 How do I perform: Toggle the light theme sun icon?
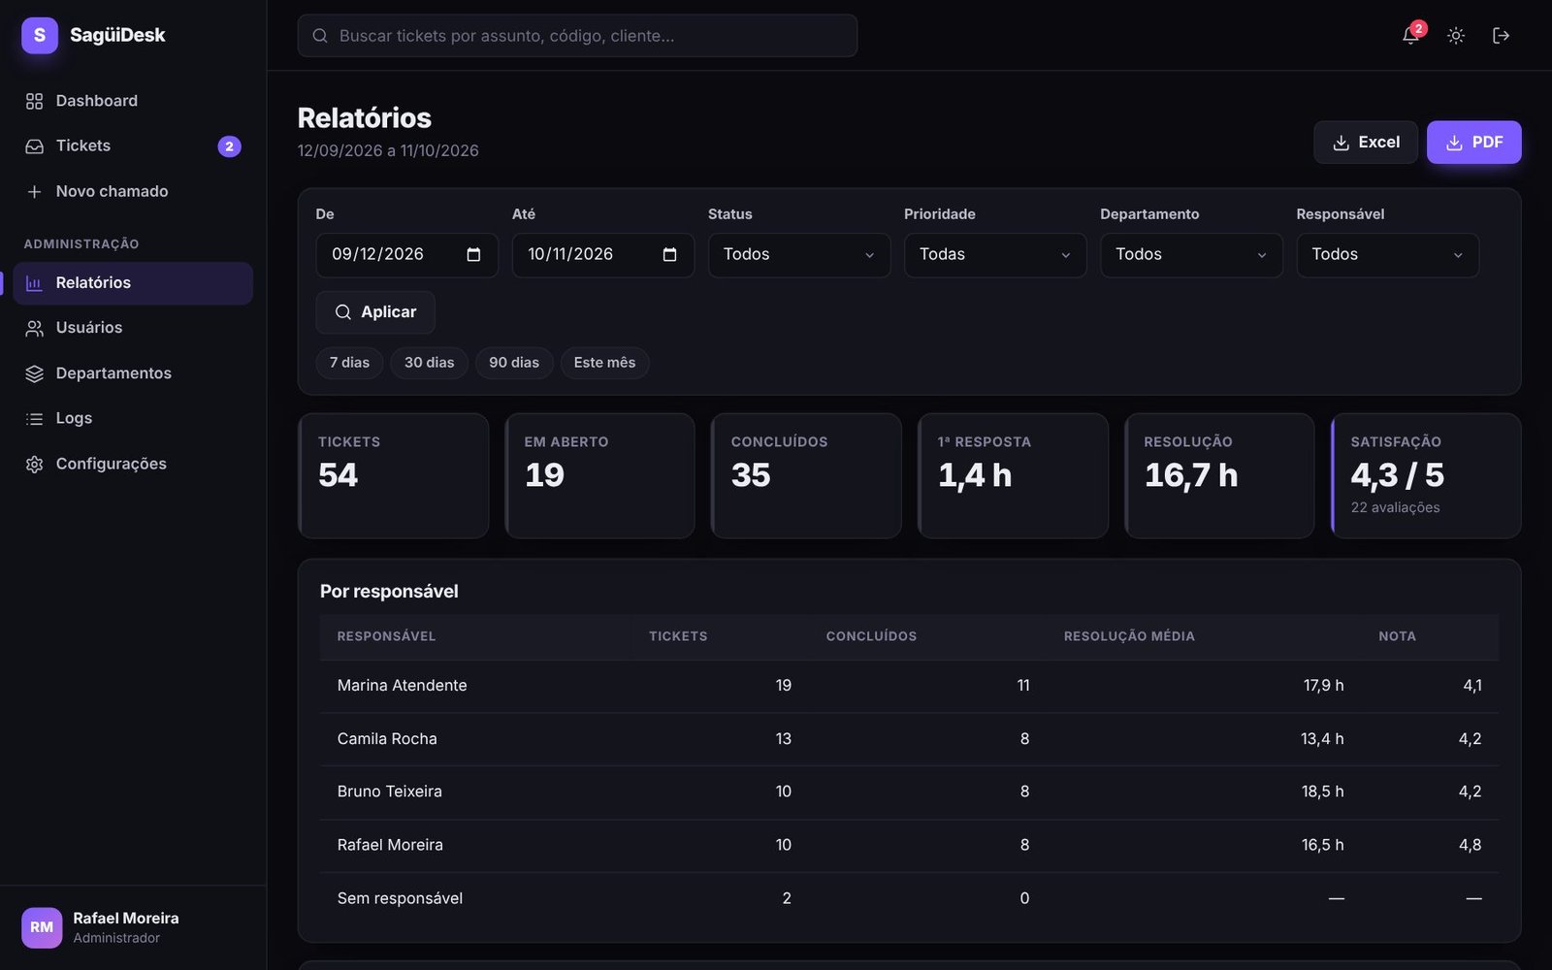1456,36
